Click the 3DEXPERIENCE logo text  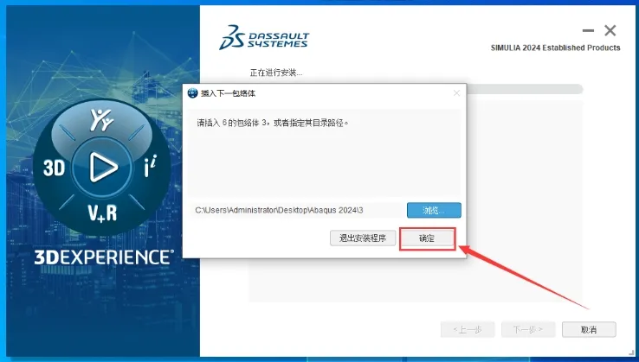click(104, 257)
